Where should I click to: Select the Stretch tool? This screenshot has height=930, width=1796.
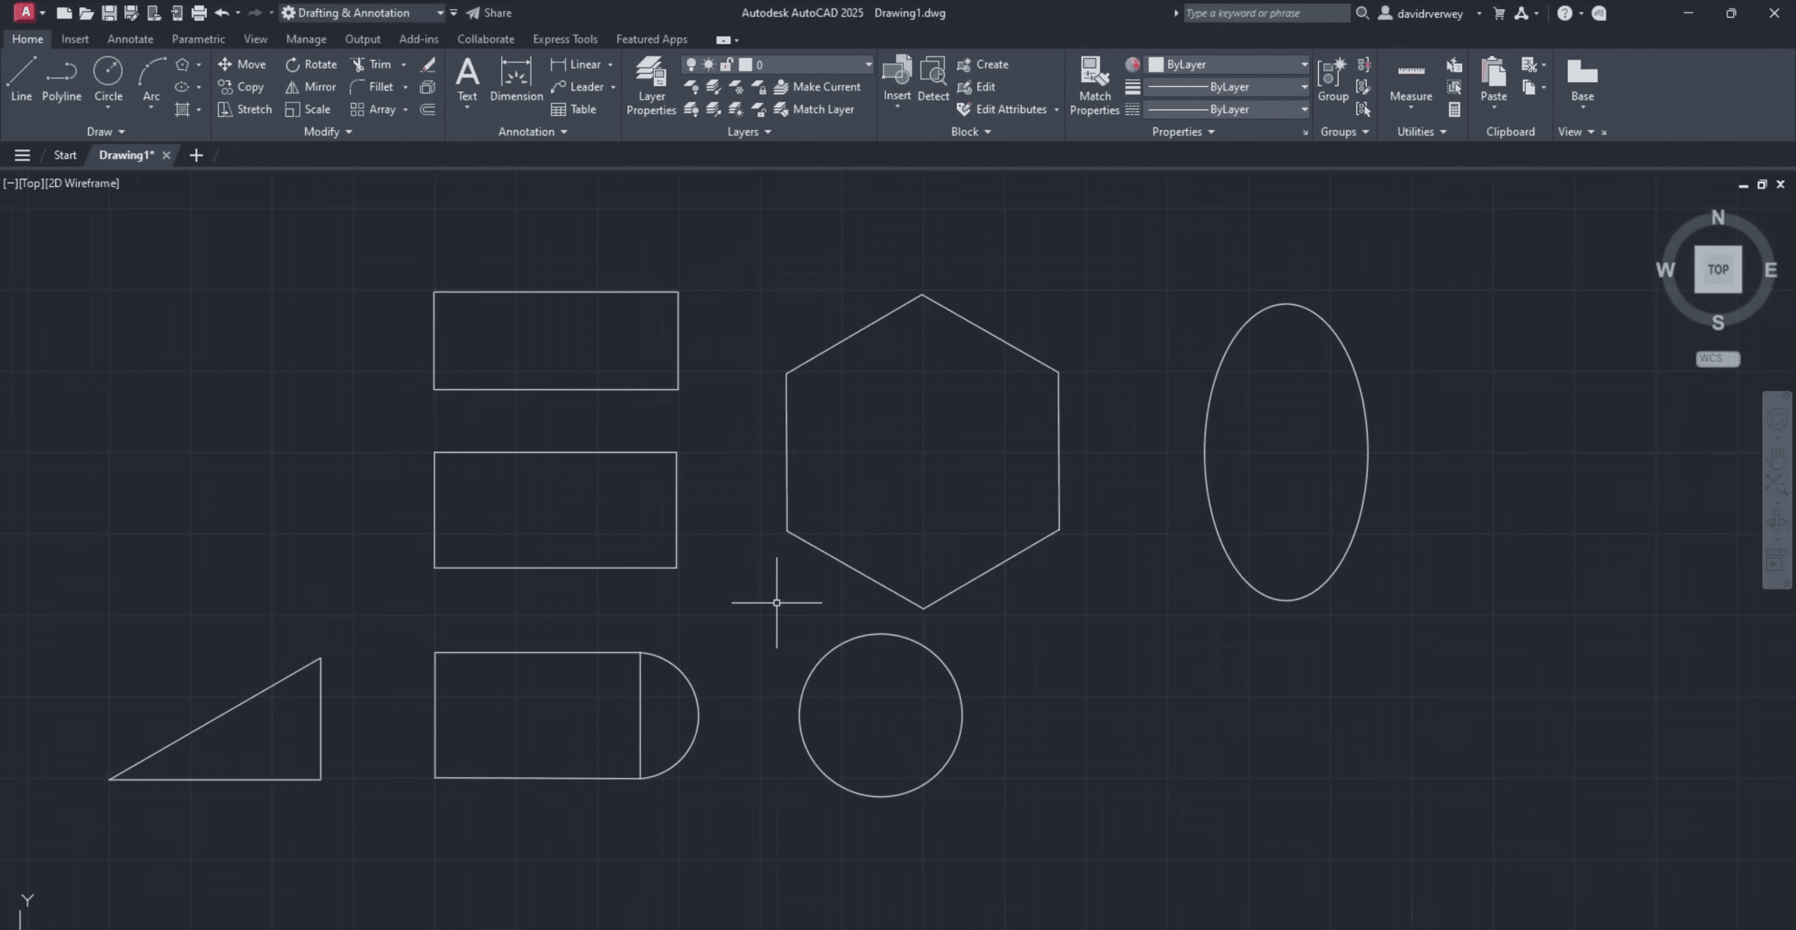coord(244,109)
